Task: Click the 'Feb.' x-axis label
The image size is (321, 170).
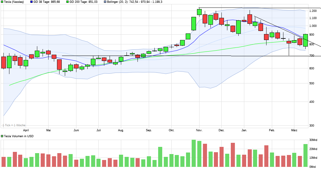Action: (x=272, y=130)
